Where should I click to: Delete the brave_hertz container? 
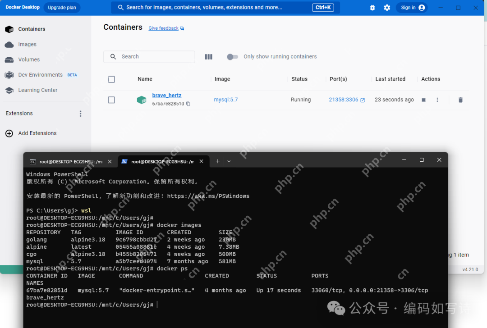(460, 100)
